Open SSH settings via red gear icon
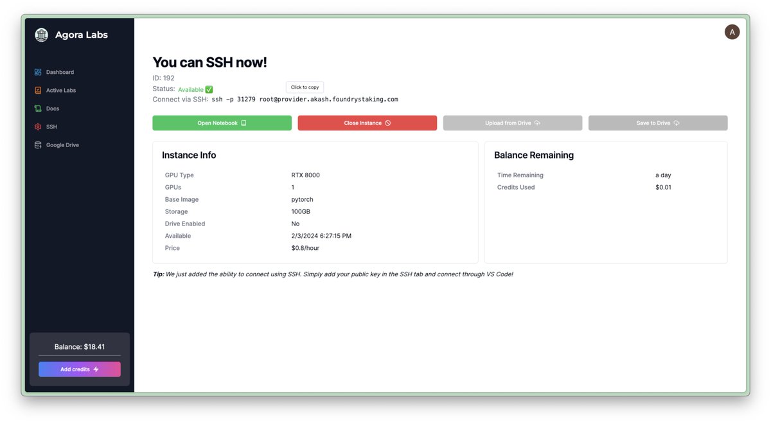The width and height of the screenshot is (771, 424). [x=37, y=127]
